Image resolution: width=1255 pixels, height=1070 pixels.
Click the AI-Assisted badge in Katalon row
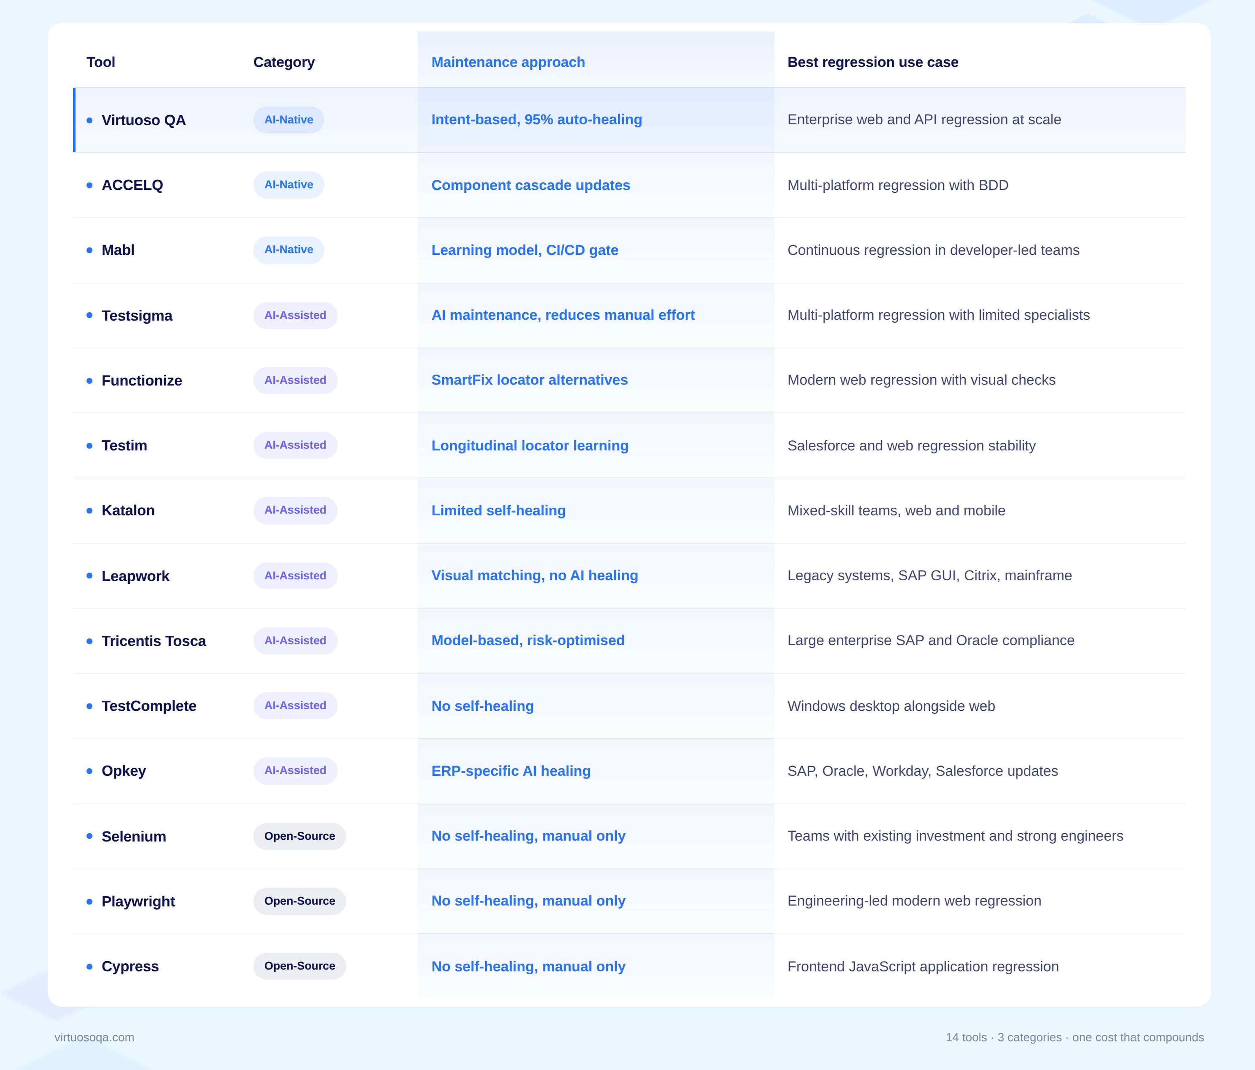(x=295, y=510)
